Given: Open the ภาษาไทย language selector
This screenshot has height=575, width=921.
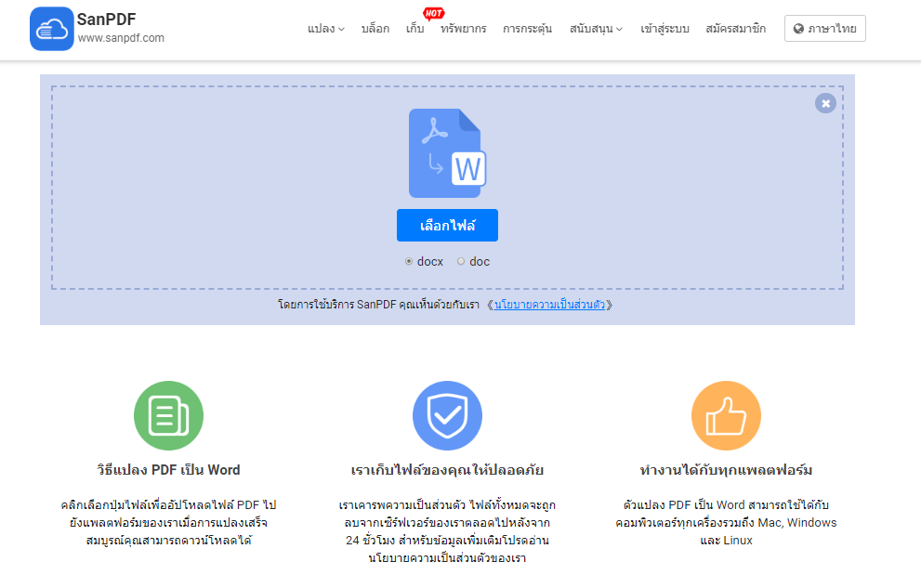Looking at the screenshot, I should point(824,28).
